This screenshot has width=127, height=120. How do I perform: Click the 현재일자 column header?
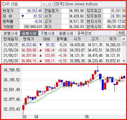(x=11, y=39)
